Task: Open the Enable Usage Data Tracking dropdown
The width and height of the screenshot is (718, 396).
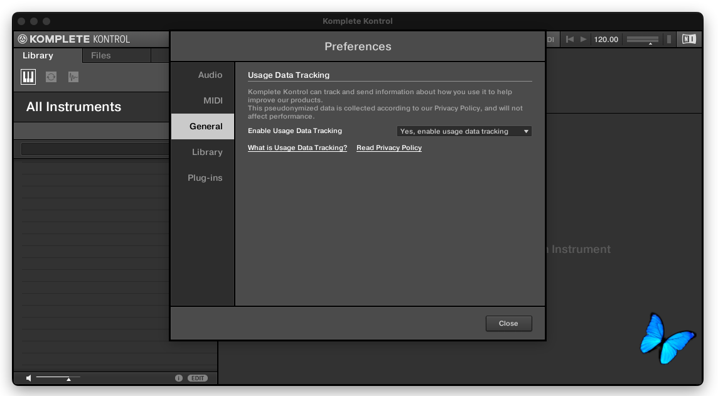Action: 464,131
